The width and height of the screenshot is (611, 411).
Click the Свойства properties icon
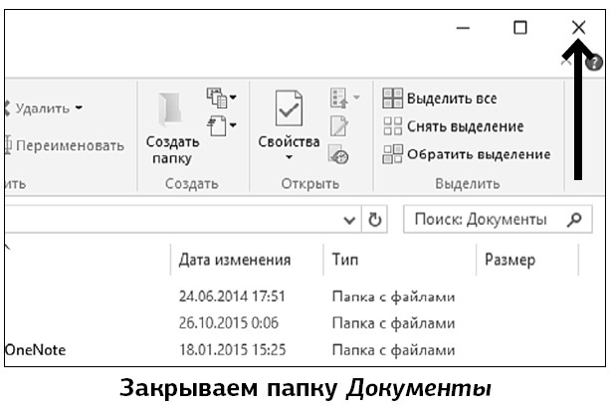pyautogui.click(x=289, y=108)
